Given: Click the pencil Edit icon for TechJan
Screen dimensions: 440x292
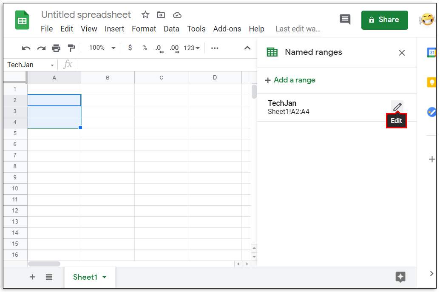Looking at the screenshot, I should [x=397, y=107].
